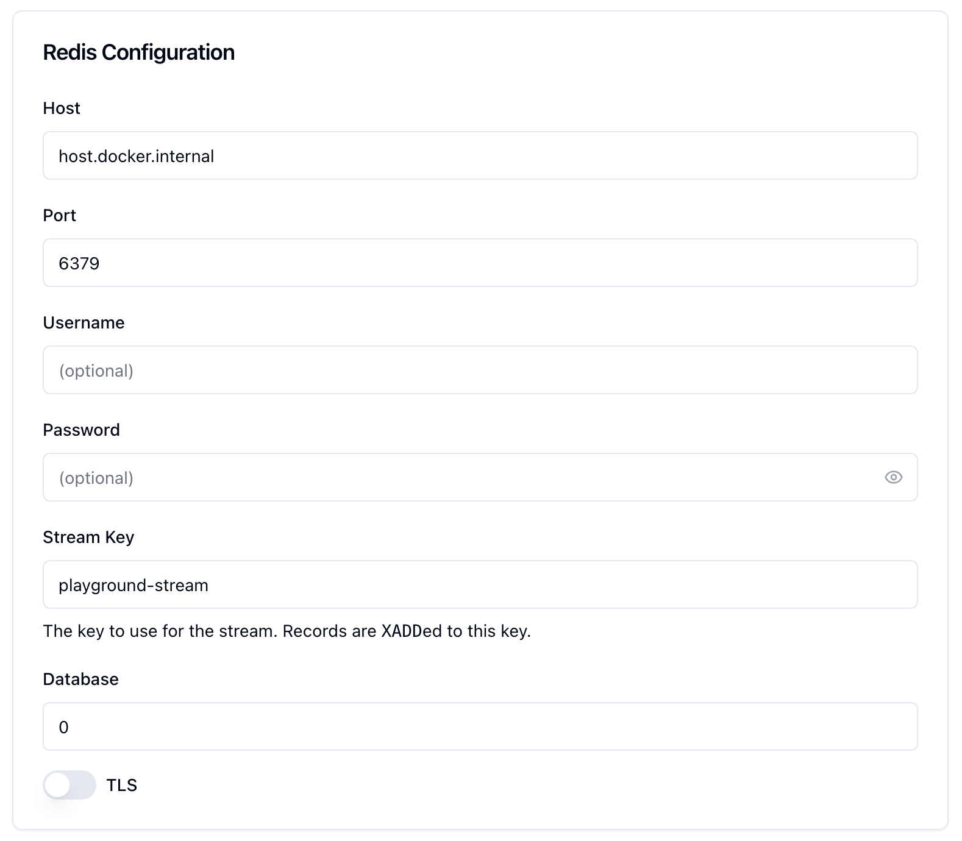The width and height of the screenshot is (962, 841).
Task: Enable the TLS toggle switch
Action: coord(69,785)
